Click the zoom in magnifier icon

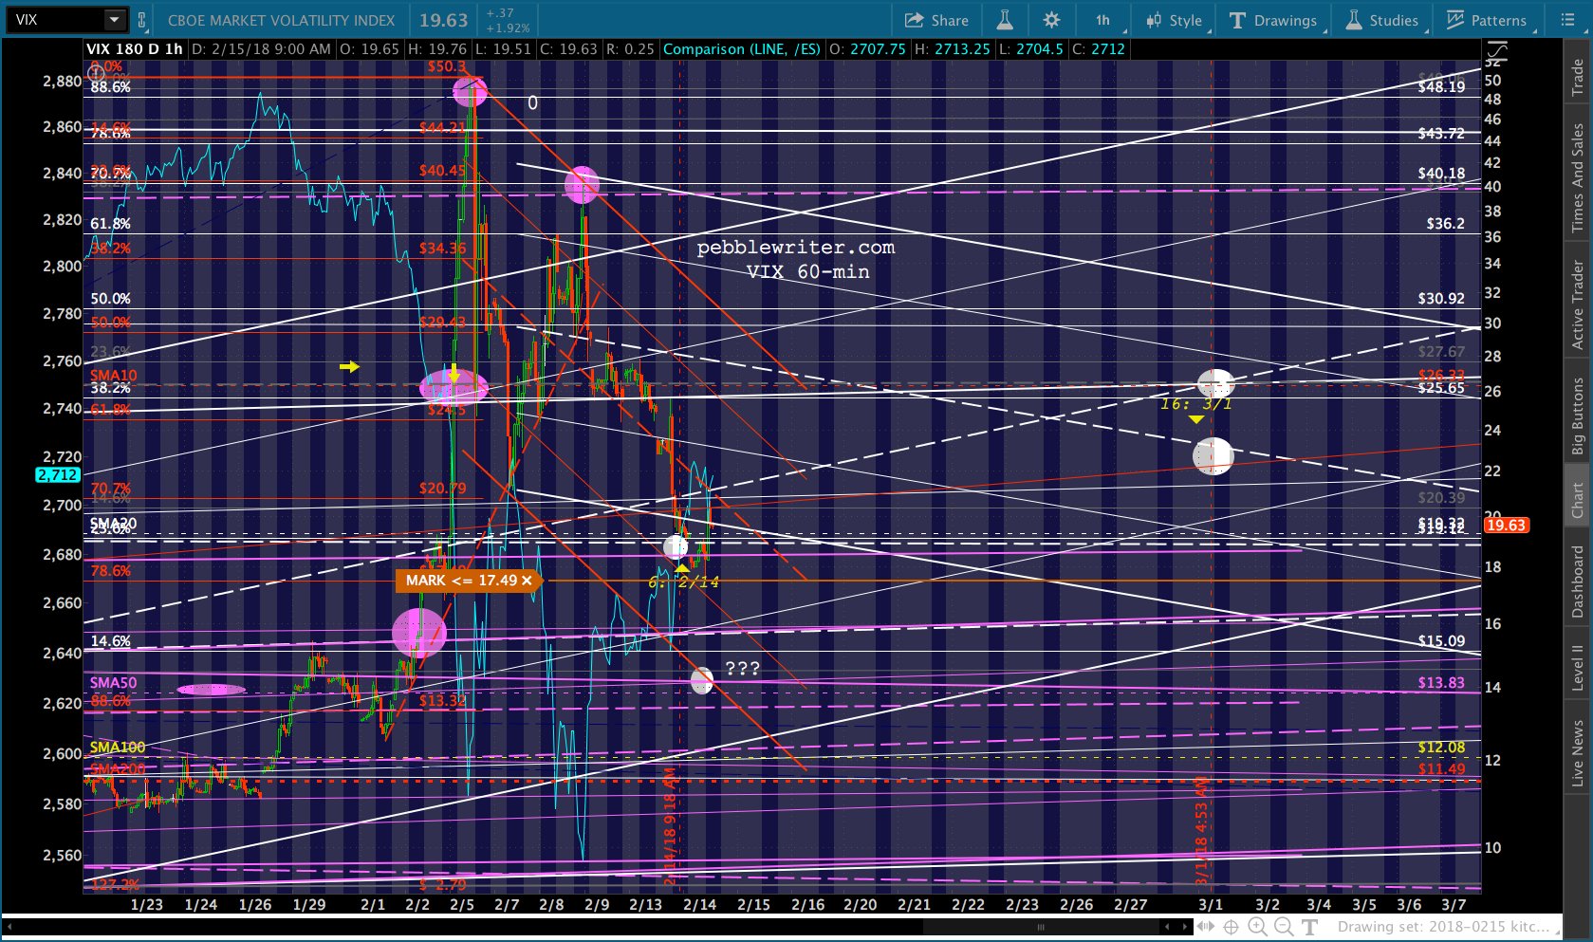pyautogui.click(x=1257, y=927)
